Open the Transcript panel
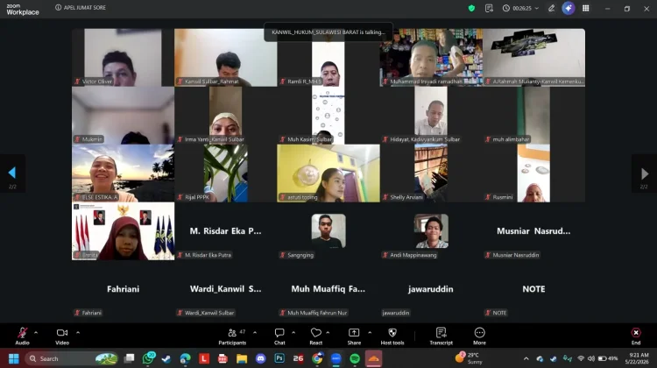The width and height of the screenshot is (657, 368). [441, 336]
